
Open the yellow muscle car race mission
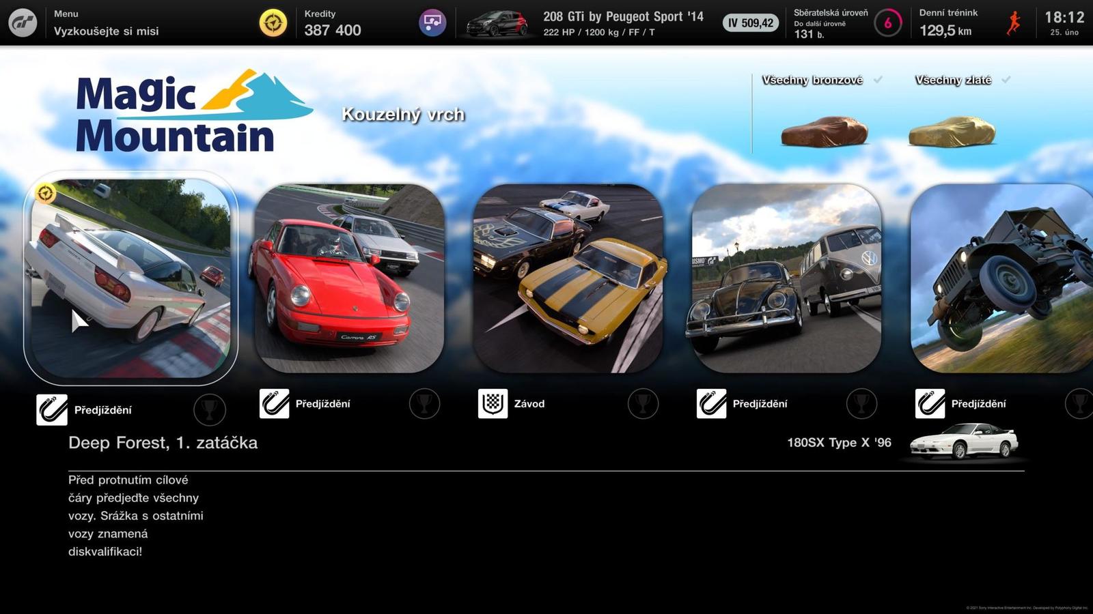click(568, 278)
